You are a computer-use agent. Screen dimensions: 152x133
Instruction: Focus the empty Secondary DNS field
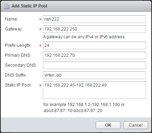[x=94, y=65]
